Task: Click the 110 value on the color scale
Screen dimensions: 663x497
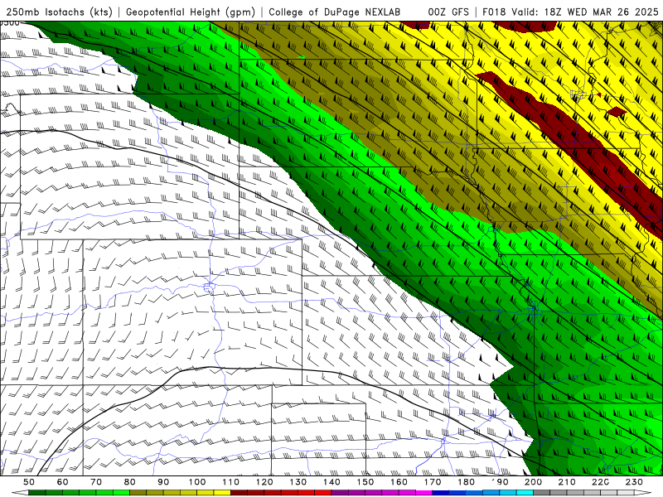Action: point(230,482)
